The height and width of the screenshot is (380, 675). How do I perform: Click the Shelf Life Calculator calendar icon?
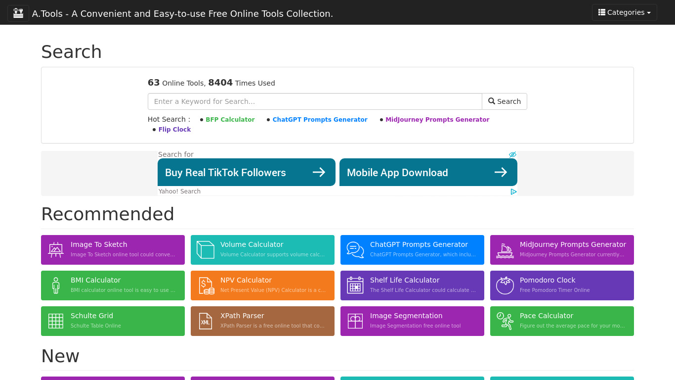point(355,285)
